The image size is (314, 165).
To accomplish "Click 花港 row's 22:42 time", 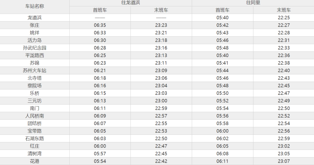I will (161, 161).
